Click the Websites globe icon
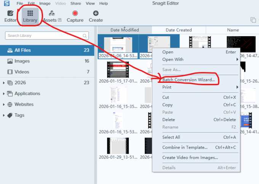Screen dimensions: 259x184 tap(10, 105)
